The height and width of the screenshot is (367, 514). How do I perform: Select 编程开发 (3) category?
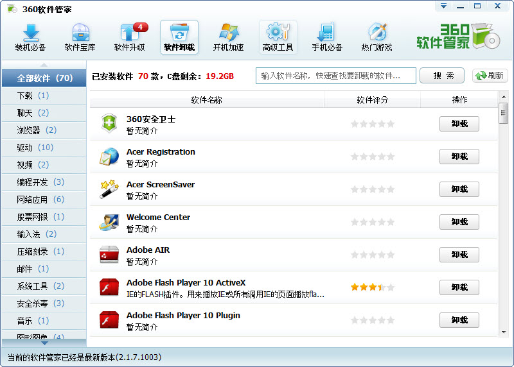(x=44, y=182)
